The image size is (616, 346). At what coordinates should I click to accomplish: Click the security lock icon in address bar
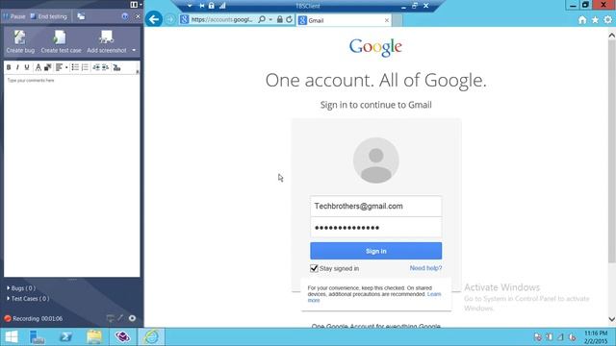tap(280, 19)
